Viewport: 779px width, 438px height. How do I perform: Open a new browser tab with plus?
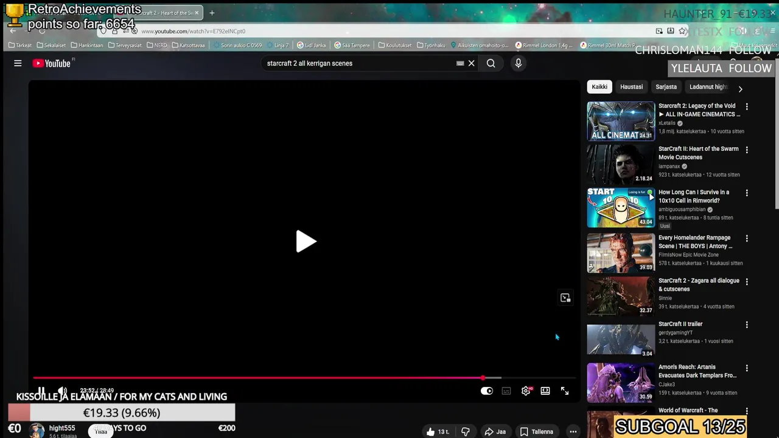coord(212,13)
